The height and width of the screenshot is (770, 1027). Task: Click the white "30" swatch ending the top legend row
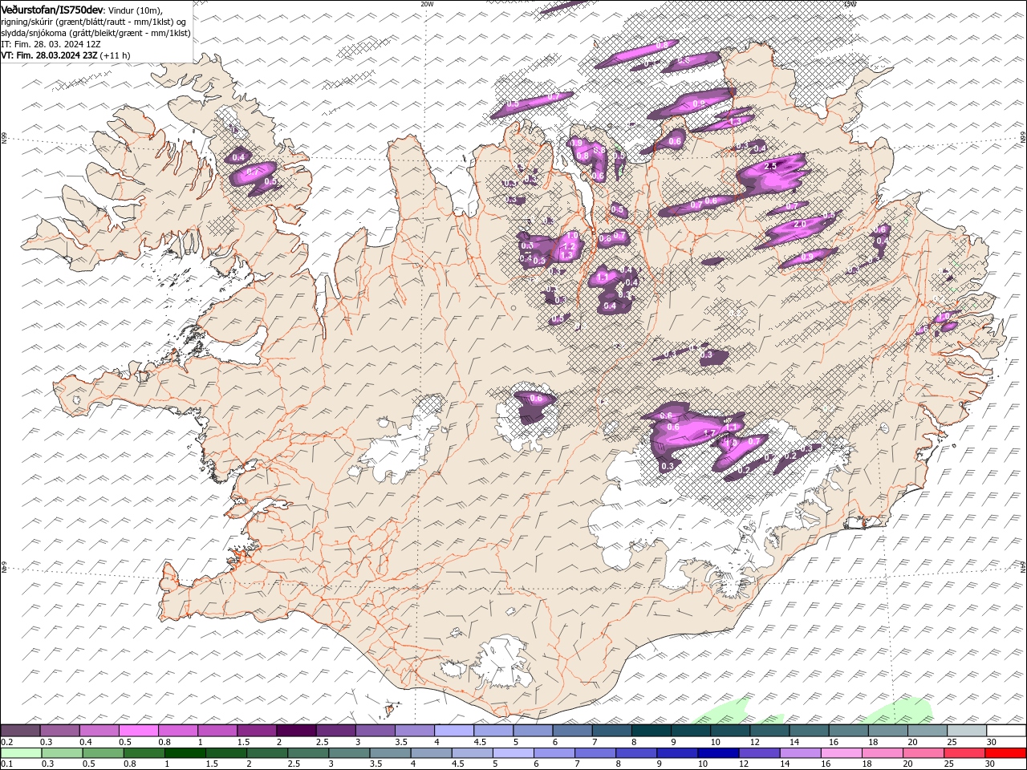click(x=1005, y=731)
